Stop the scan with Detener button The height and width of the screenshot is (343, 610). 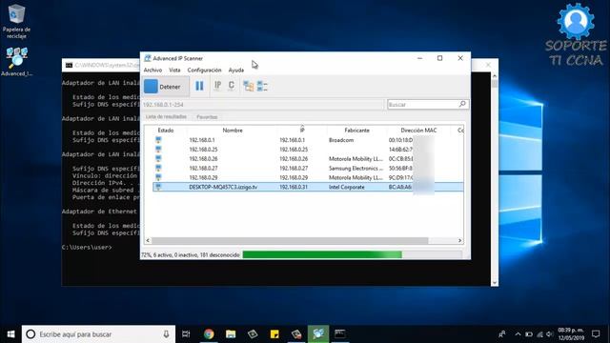click(x=166, y=87)
